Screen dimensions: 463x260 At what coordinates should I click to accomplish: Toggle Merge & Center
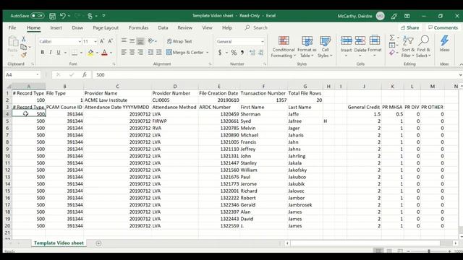coord(185,53)
